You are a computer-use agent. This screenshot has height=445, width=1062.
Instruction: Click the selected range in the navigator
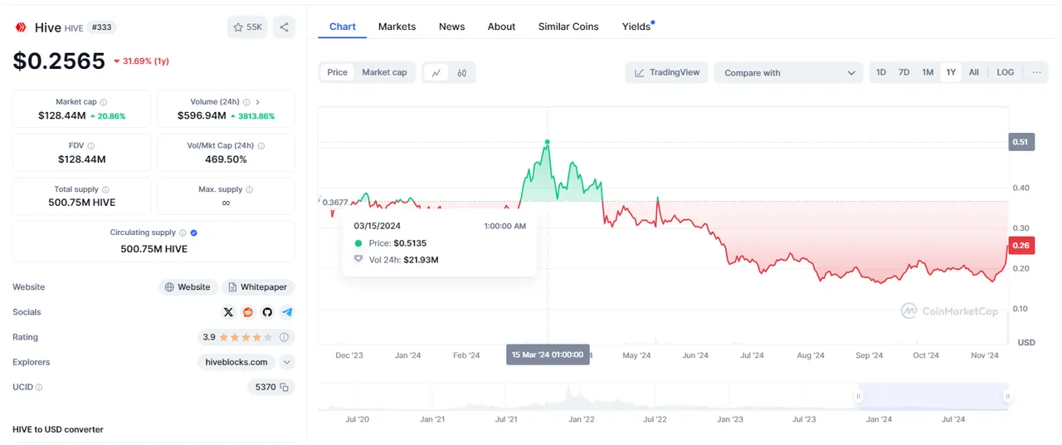pos(933,397)
